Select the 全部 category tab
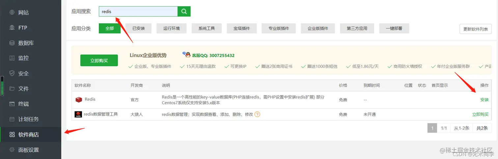Image resolution: width=498 pixels, height=159 pixels. (x=110, y=28)
